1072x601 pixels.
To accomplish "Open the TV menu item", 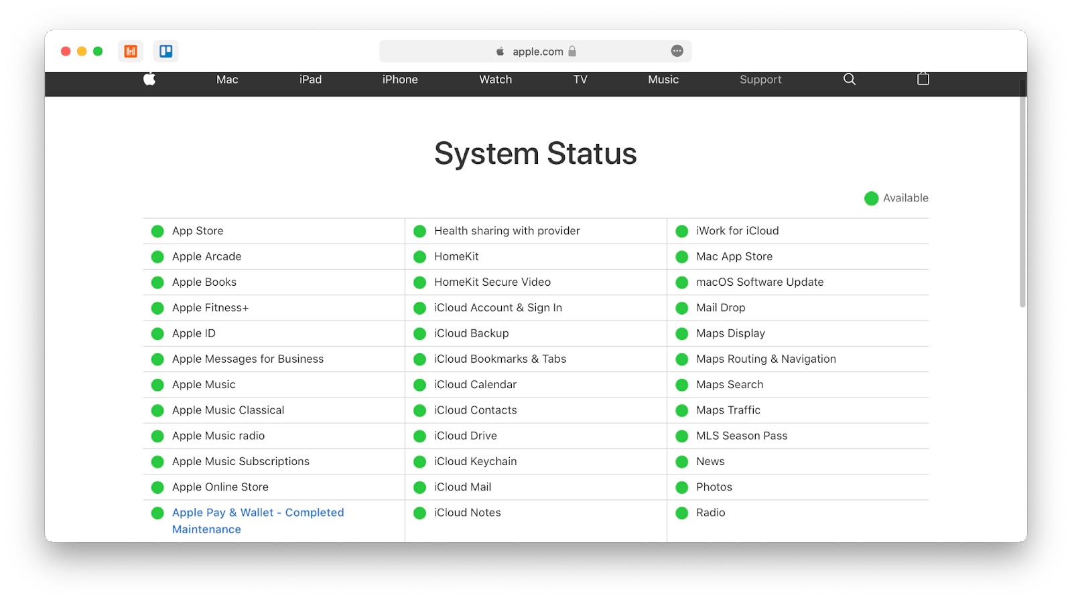I will pyautogui.click(x=580, y=79).
